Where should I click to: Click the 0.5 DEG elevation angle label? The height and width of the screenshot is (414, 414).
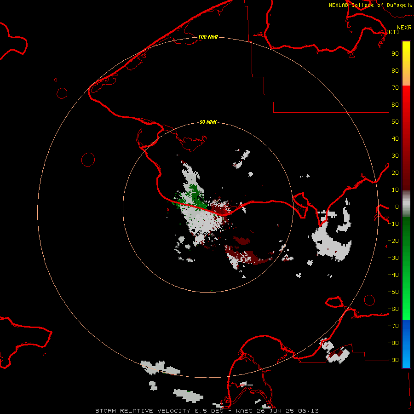(x=209, y=411)
